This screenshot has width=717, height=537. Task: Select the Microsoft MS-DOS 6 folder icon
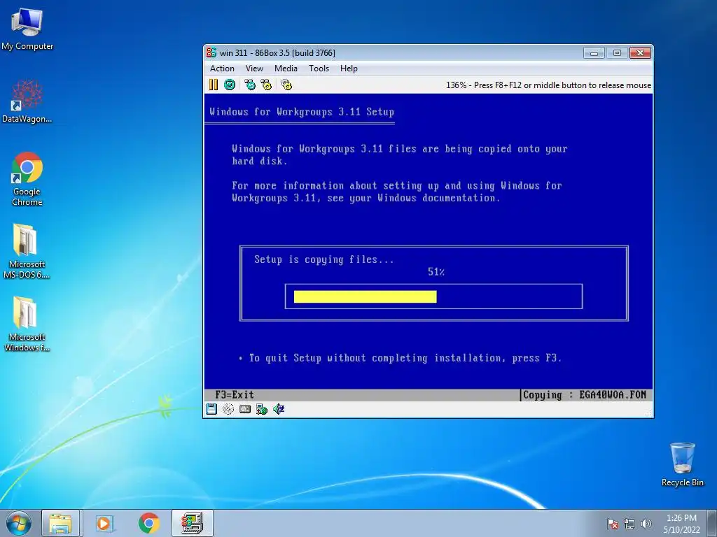tap(27, 251)
